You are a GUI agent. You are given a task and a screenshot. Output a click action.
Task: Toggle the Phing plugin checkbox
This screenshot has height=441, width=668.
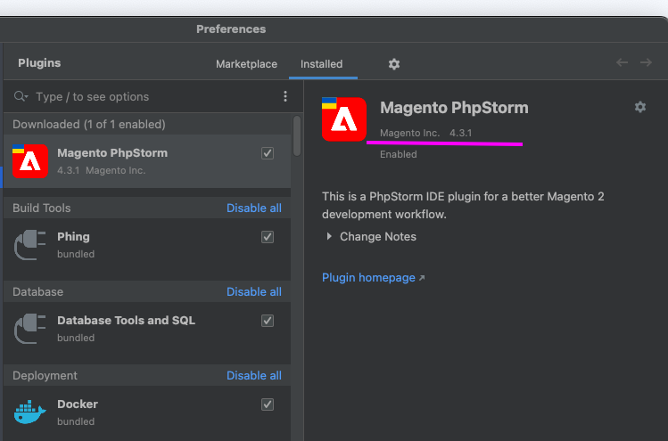(x=268, y=237)
